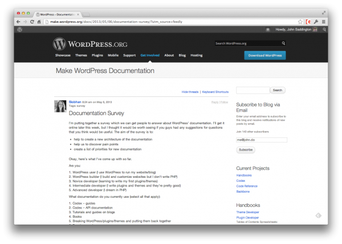This screenshot has height=244, width=342.
Task: Click the sidebar blog search field
Action: click(x=253, y=90)
